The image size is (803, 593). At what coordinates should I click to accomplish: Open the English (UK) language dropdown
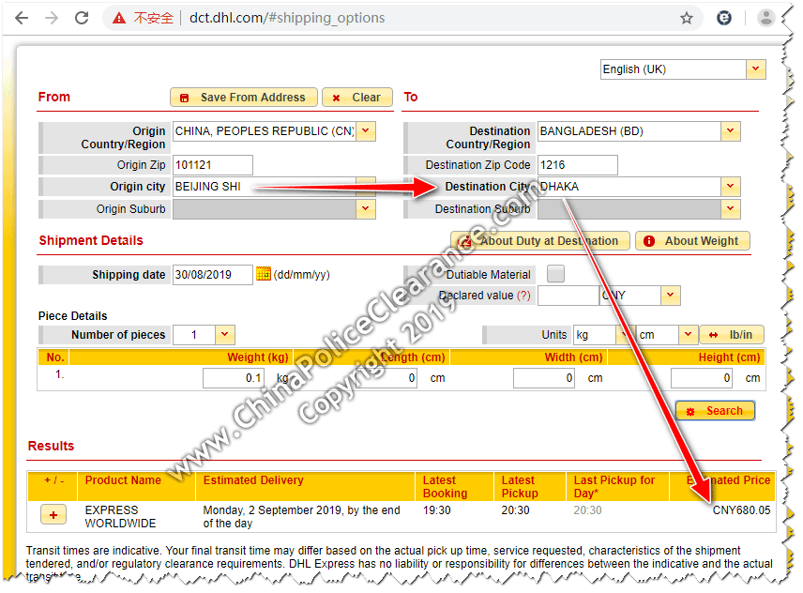pyautogui.click(x=755, y=69)
